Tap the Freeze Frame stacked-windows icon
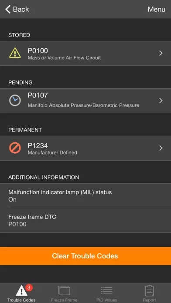The width and height of the screenshot is (171, 303). coord(64,291)
